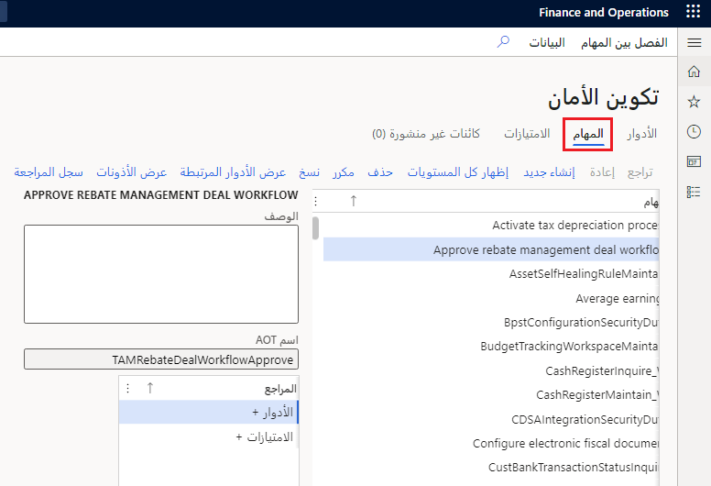
Task: Select Configure electronic fiscal document row
Action: coord(491,443)
